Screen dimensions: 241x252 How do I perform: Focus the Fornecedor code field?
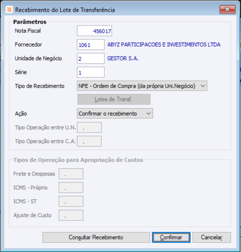click(x=90, y=45)
